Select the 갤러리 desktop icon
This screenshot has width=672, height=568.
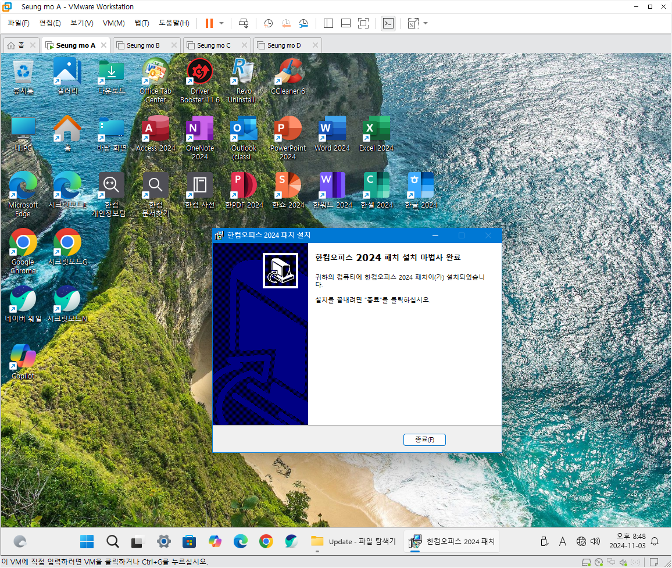pos(67,77)
